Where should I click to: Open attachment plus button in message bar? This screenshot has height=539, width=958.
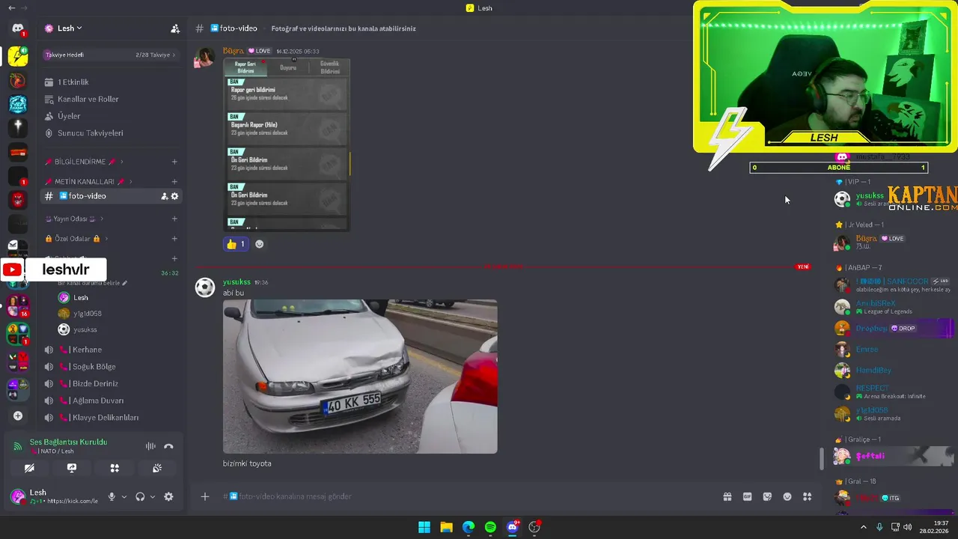click(x=205, y=496)
